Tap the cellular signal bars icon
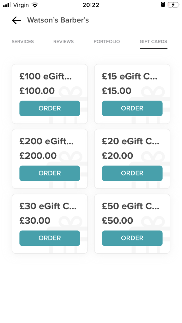The height and width of the screenshot is (323, 182). (7, 5)
